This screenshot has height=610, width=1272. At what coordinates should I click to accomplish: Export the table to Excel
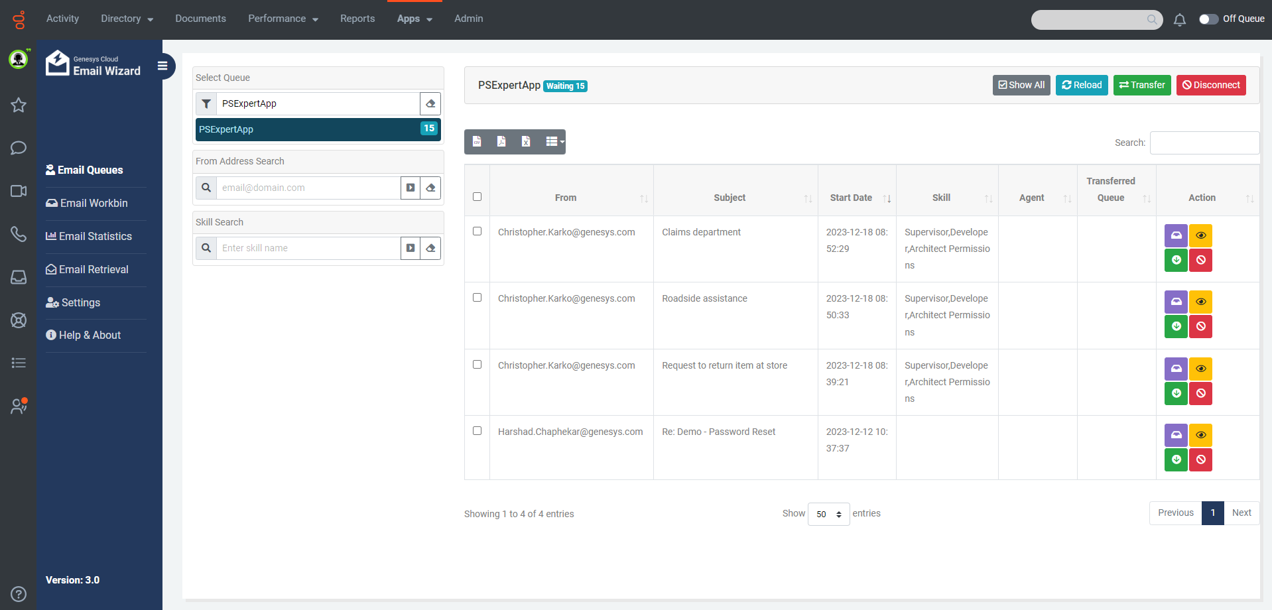pos(526,142)
